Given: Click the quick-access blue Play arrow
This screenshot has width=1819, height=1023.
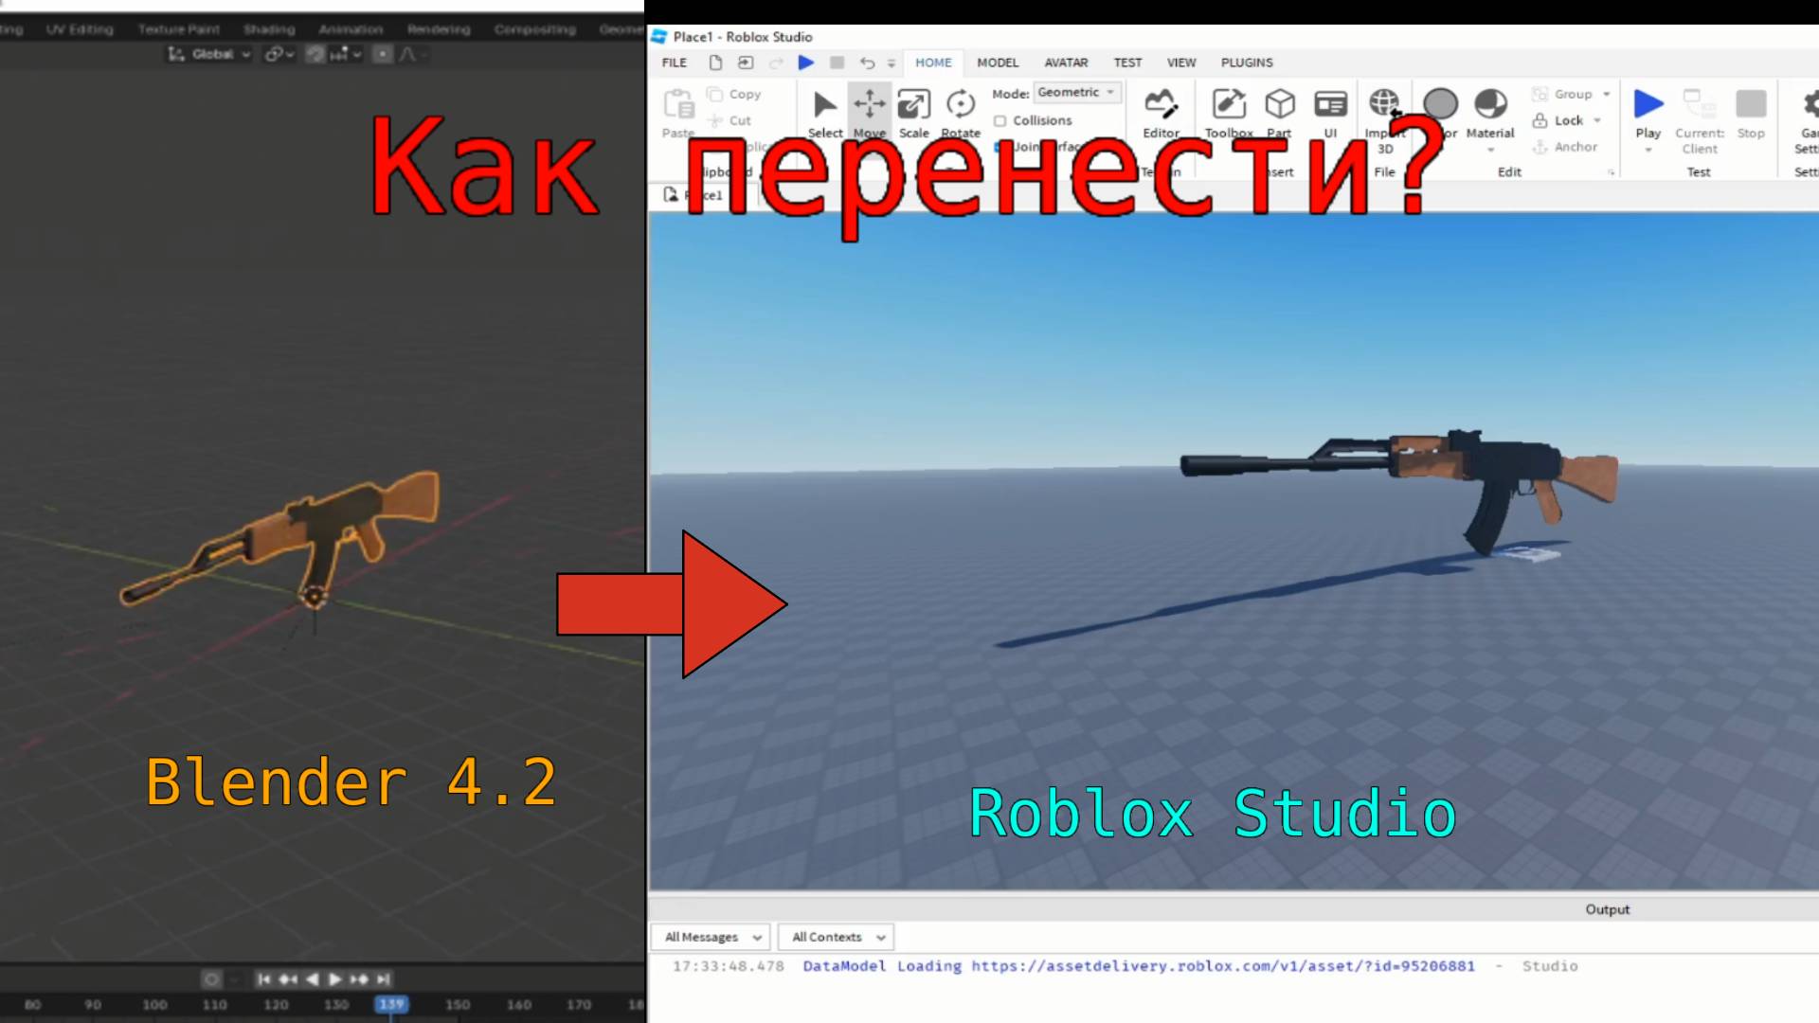Looking at the screenshot, I should point(805,63).
